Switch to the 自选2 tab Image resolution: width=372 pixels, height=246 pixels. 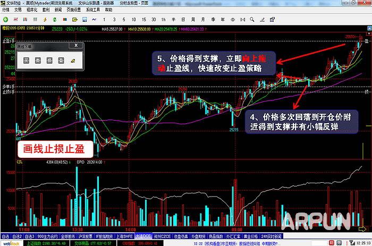pyautogui.click(x=17, y=236)
